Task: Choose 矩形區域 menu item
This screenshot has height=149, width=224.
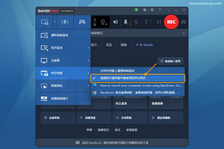Action: [63, 48]
